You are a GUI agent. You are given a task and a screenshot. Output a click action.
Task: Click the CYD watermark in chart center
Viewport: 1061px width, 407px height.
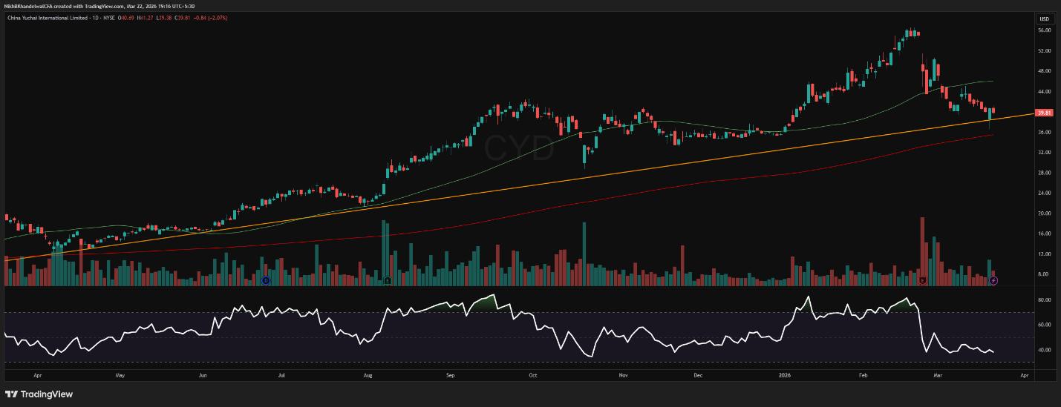(x=519, y=148)
